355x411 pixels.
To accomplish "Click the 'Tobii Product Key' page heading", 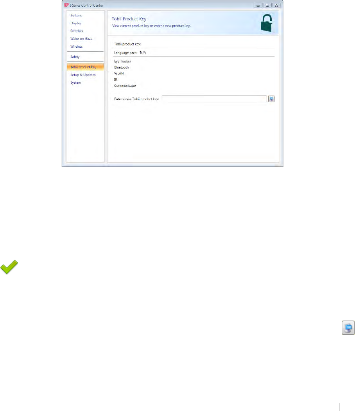I will pos(129,19).
